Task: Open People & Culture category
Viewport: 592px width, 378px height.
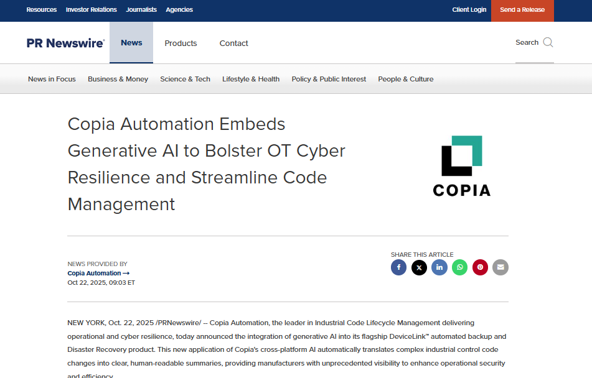Action: 406,79
